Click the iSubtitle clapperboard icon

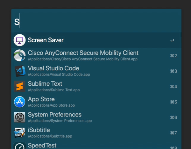[x=19, y=133]
